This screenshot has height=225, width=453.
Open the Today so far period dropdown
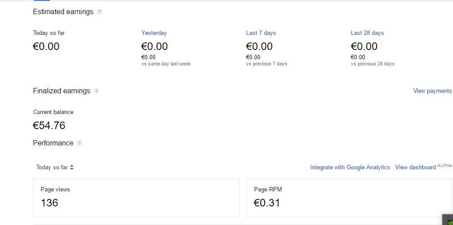click(55, 168)
